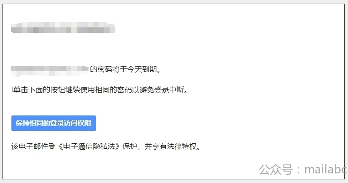Image resolution: width=348 pixels, height=183 pixels.
Task: Click the words 单击下面的按钮
Action: point(39,90)
